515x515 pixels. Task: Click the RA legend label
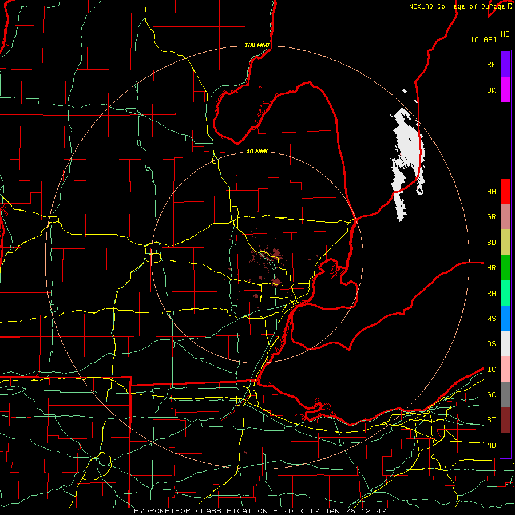pos(491,294)
